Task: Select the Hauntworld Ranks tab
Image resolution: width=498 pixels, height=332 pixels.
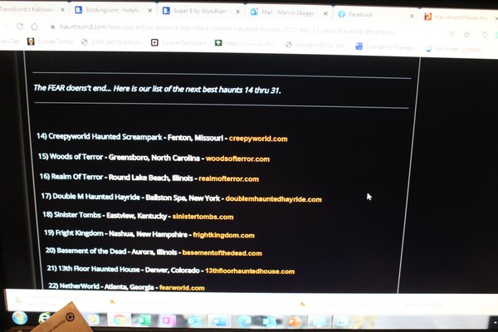Action: point(457,17)
